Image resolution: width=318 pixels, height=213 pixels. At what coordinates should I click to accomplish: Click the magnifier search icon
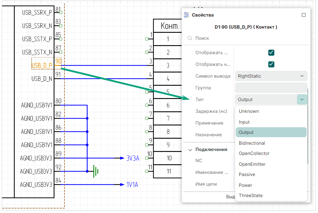(190, 38)
